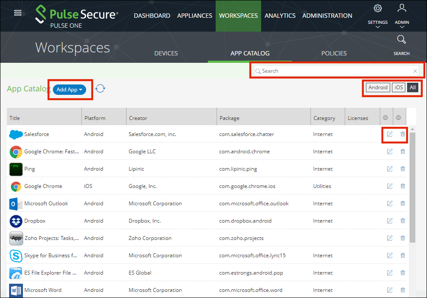The height and width of the screenshot is (298, 427).
Task: Click Zoho Corporation creator cell
Action: click(x=150, y=238)
